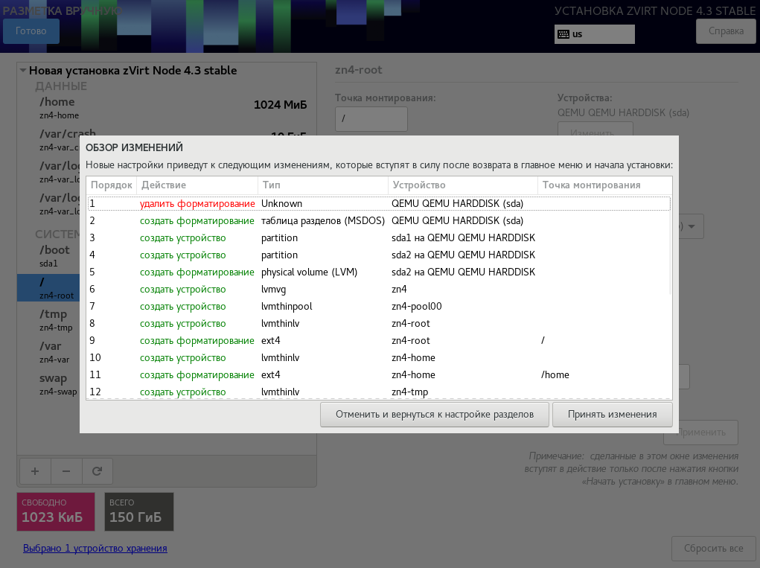Select the / zn4-root partition entry
The height and width of the screenshot is (568, 760).
(x=48, y=288)
